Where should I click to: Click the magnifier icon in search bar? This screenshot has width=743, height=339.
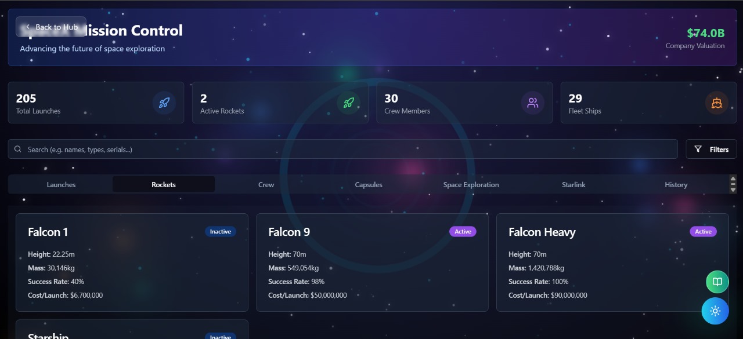(18, 150)
